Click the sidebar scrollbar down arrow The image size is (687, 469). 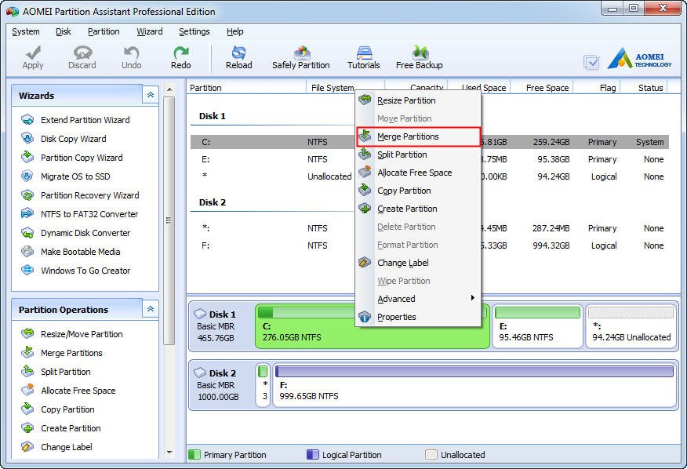[x=169, y=453]
